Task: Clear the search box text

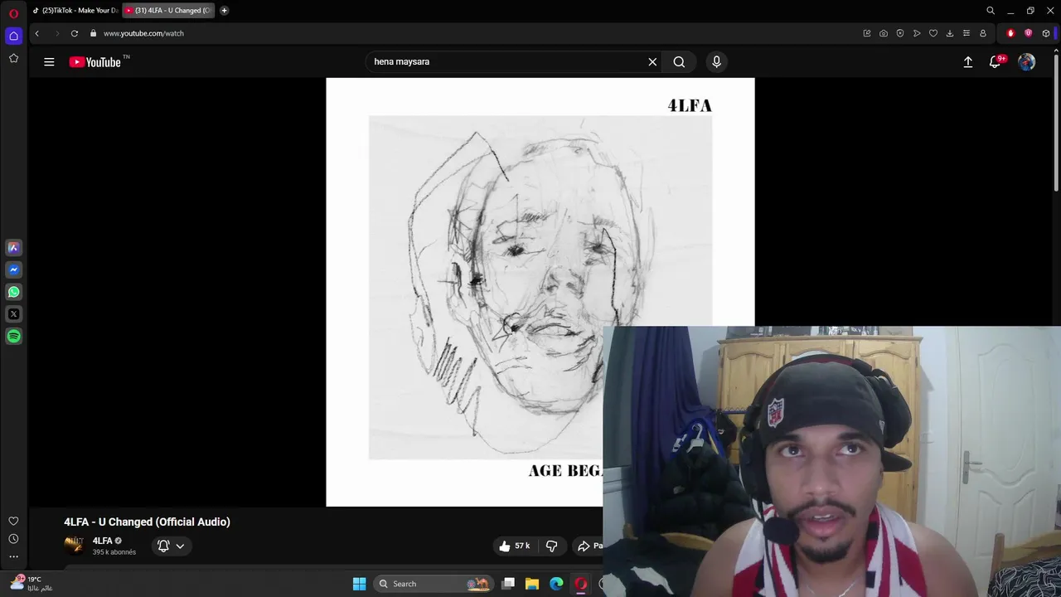Action: click(x=652, y=61)
